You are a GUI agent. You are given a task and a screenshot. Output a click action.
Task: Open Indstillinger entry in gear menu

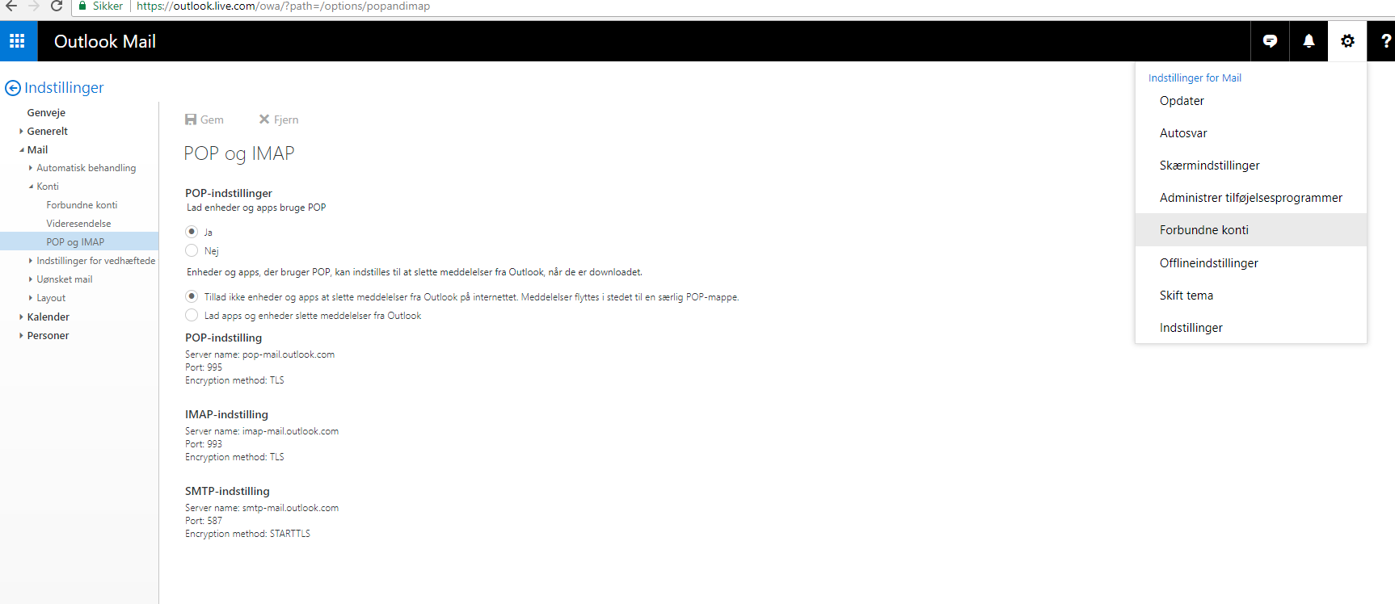1251,328
